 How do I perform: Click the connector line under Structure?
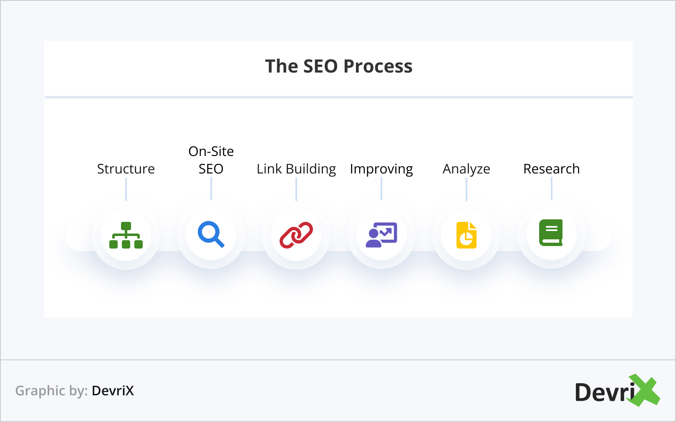click(126, 189)
